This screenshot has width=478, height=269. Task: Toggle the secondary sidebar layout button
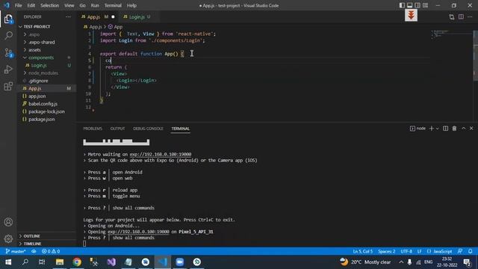(418, 5)
